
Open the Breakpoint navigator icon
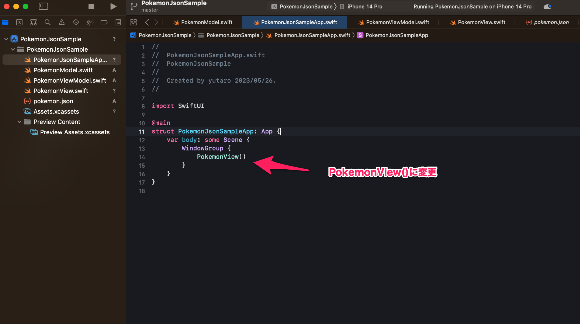104,22
